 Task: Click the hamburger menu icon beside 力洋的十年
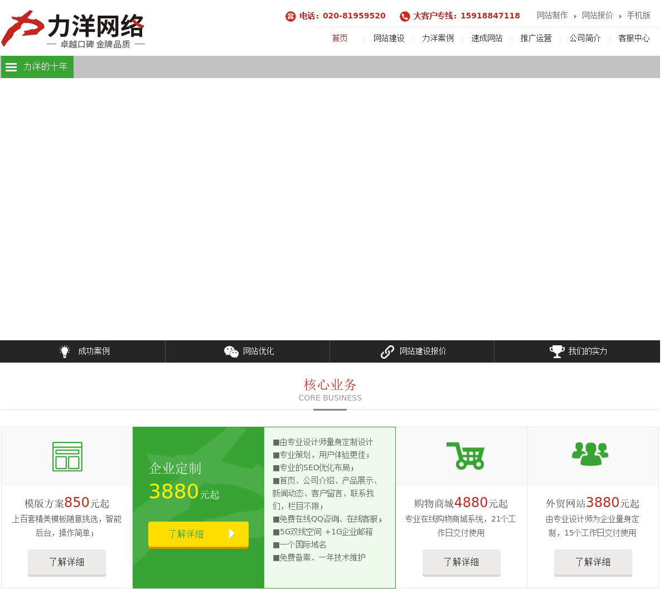tap(11, 67)
